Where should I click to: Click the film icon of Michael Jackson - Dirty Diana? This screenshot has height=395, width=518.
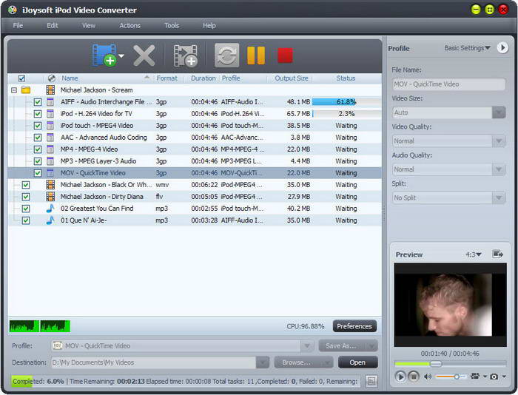click(x=50, y=197)
